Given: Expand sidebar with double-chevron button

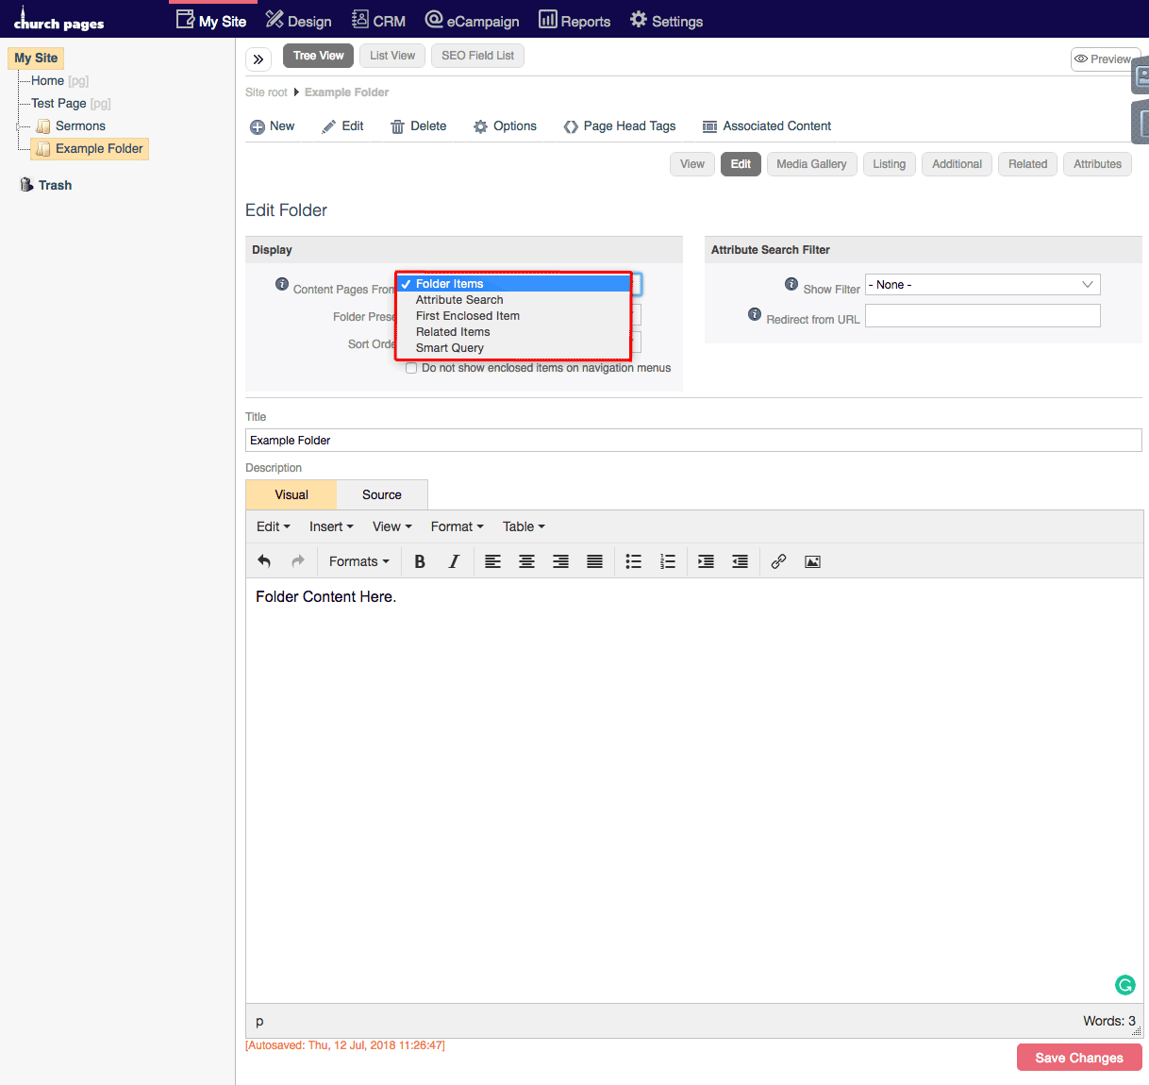Looking at the screenshot, I should click(x=258, y=59).
